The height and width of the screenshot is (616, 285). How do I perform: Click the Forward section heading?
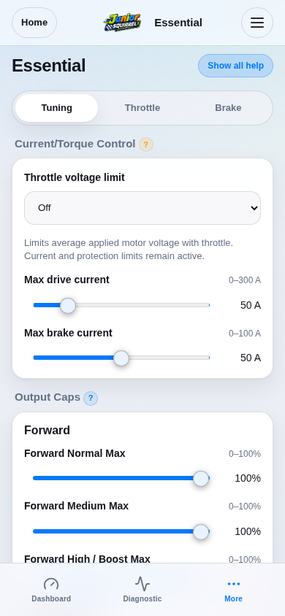(47, 430)
